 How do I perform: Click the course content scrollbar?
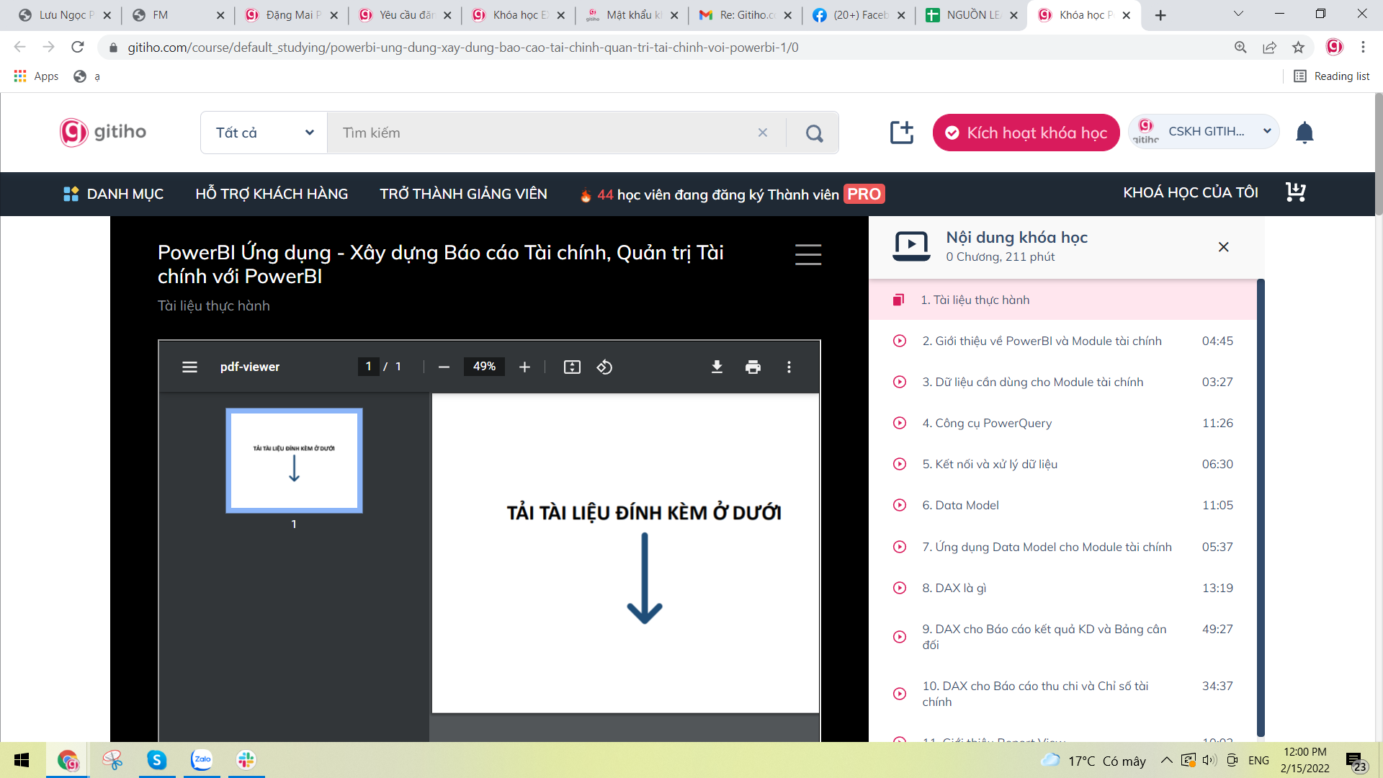tap(1261, 507)
